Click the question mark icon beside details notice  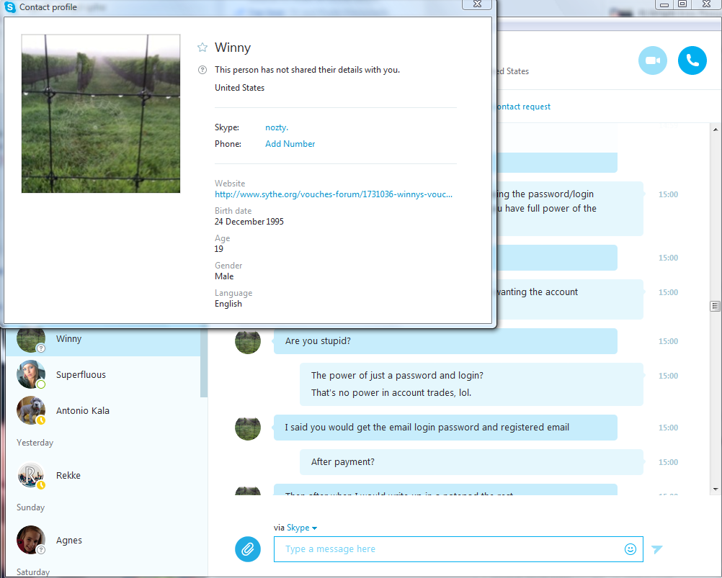pos(202,70)
